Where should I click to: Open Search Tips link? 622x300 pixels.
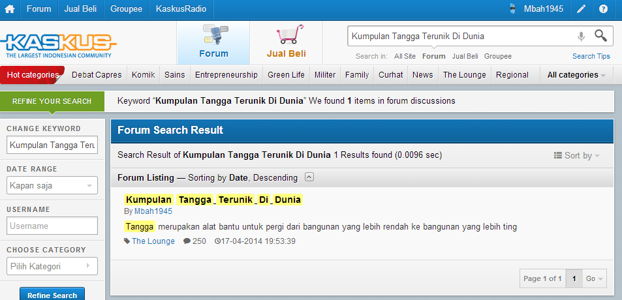pyautogui.click(x=591, y=56)
